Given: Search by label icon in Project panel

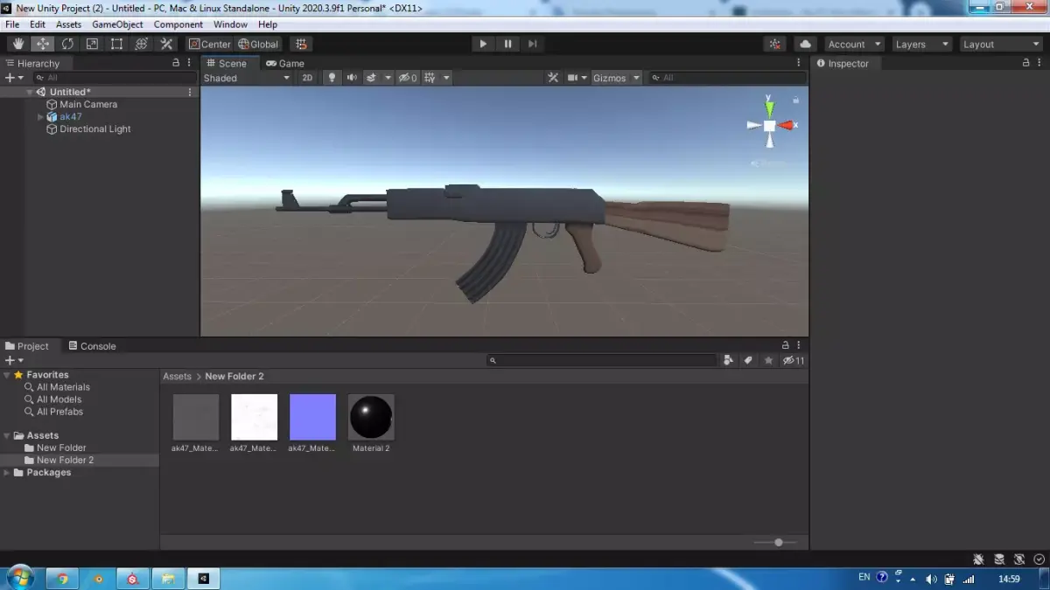Looking at the screenshot, I should coord(748,360).
